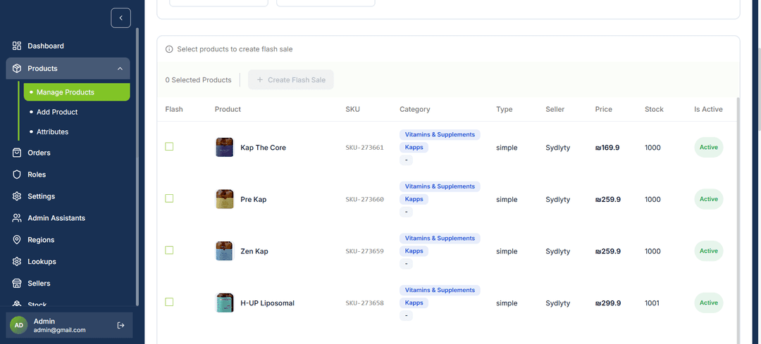Toggle Active status for H-UP Liposomal
The height and width of the screenshot is (344, 761).
(709, 302)
